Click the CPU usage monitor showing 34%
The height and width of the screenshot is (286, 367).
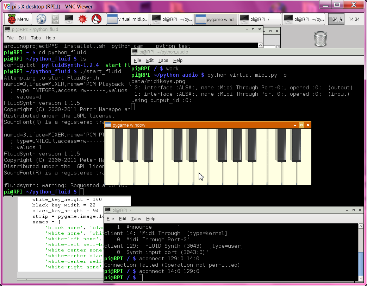336,19
